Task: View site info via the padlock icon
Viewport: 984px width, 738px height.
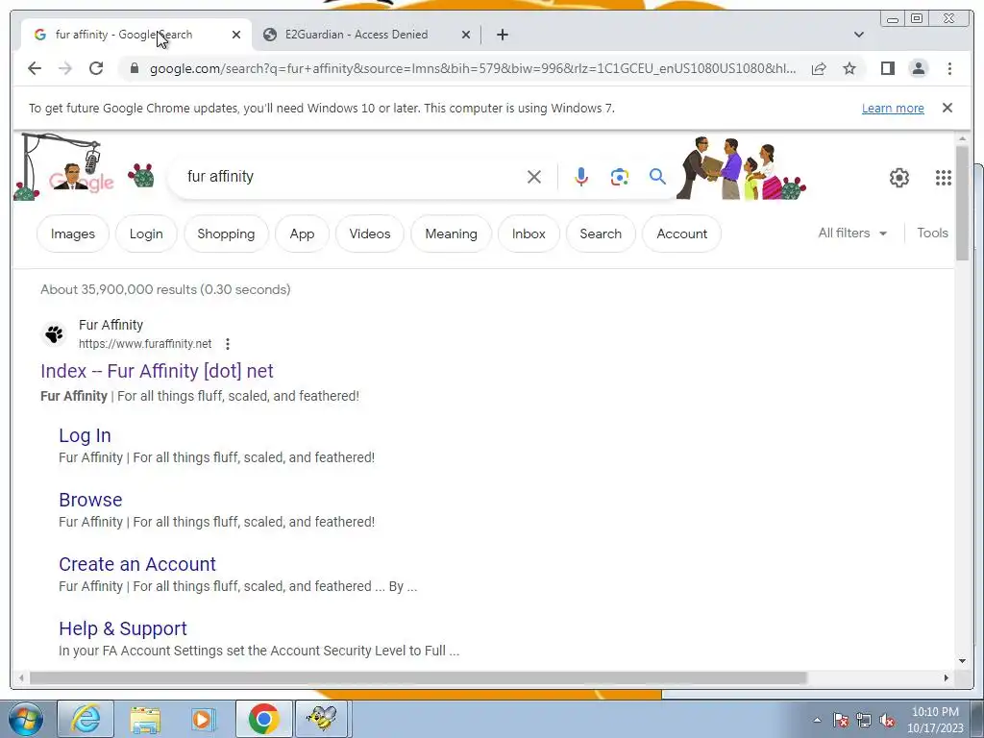Action: 134,68
